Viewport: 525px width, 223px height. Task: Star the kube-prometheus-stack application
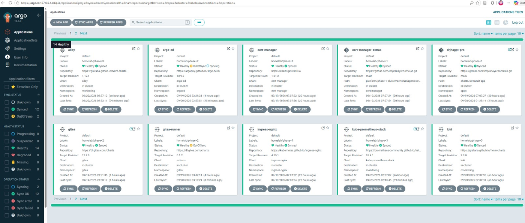click(422, 129)
